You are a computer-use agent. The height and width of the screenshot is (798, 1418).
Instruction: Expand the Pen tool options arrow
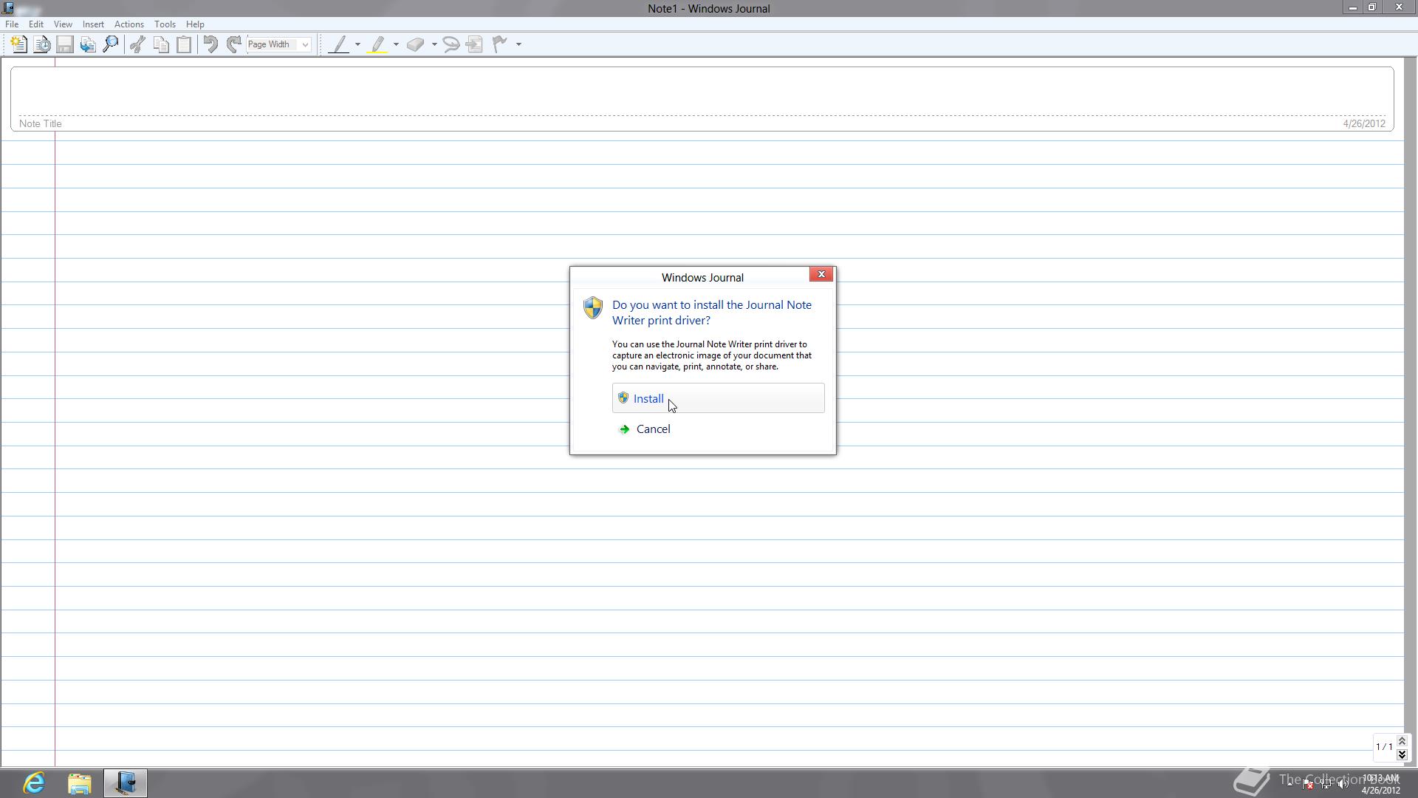357,44
